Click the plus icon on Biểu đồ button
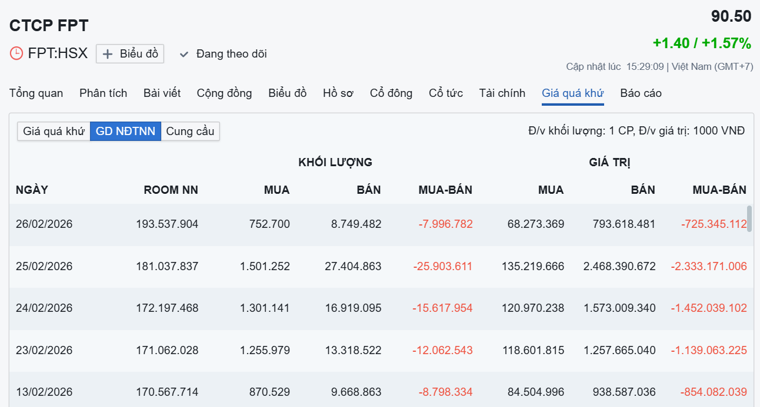This screenshot has width=760, height=407. pos(108,54)
